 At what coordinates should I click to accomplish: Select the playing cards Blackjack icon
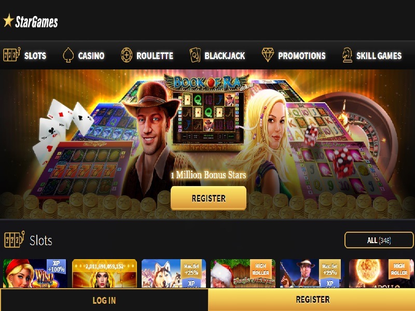[195, 55]
